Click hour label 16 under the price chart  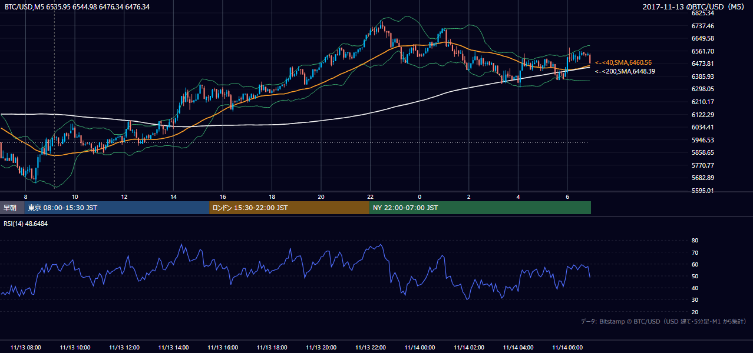pyautogui.click(x=223, y=197)
